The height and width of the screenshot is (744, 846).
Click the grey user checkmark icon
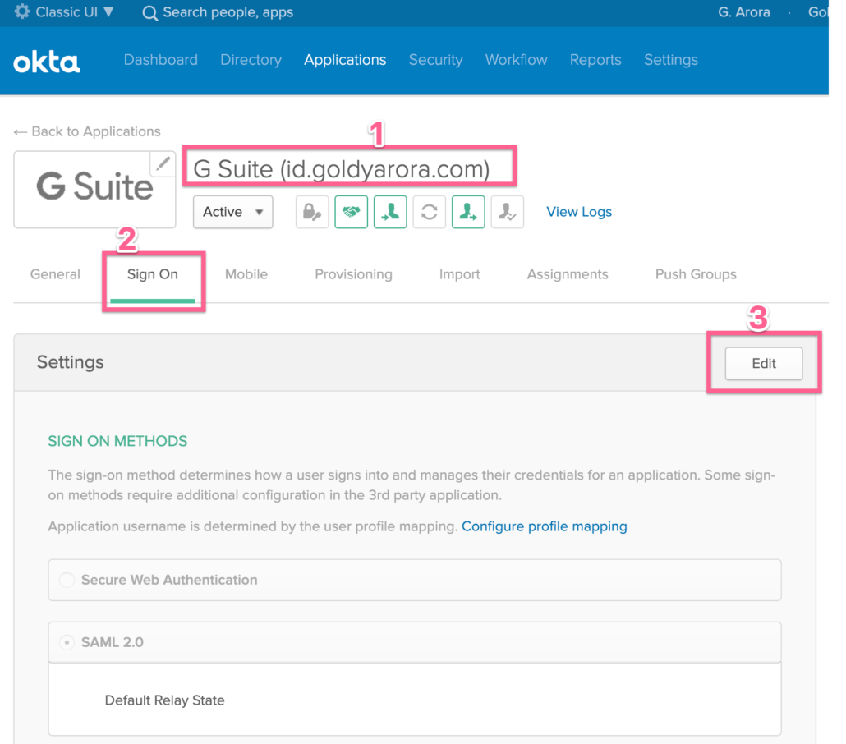(507, 212)
